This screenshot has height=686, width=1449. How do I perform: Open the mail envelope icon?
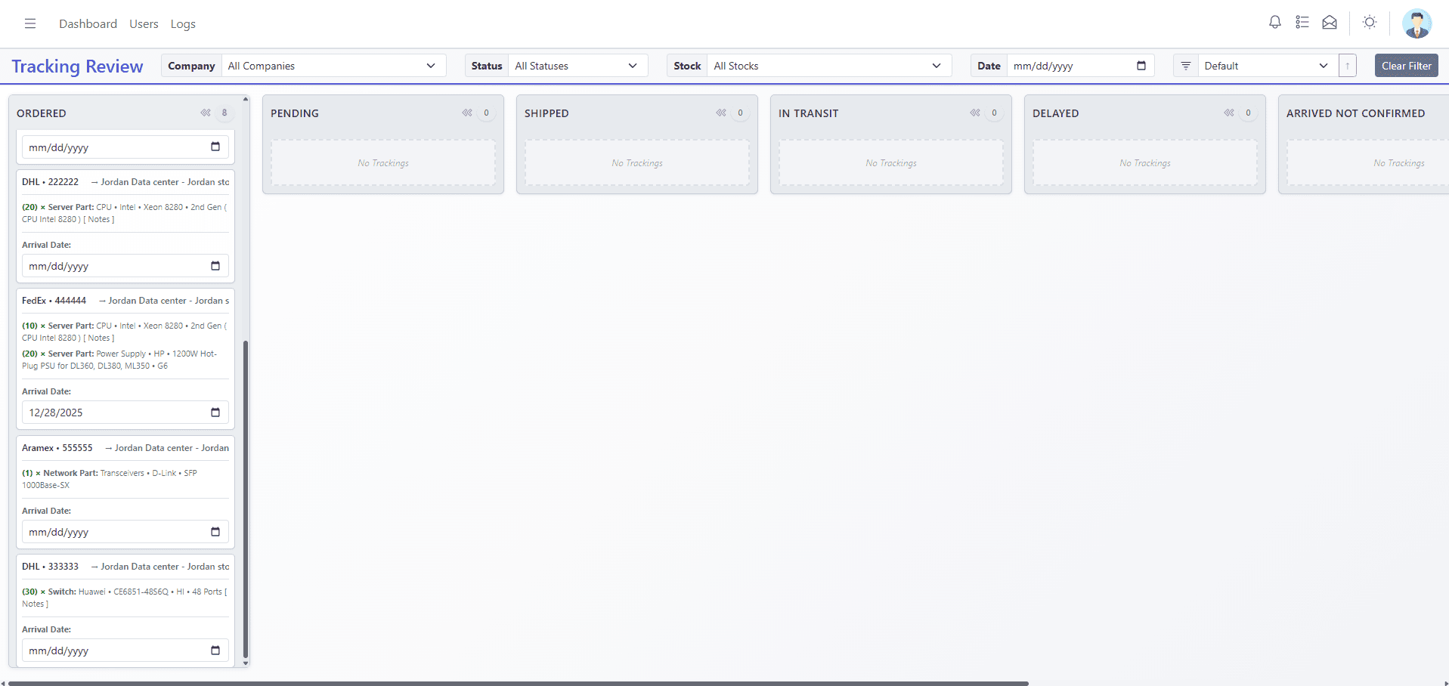click(1330, 23)
